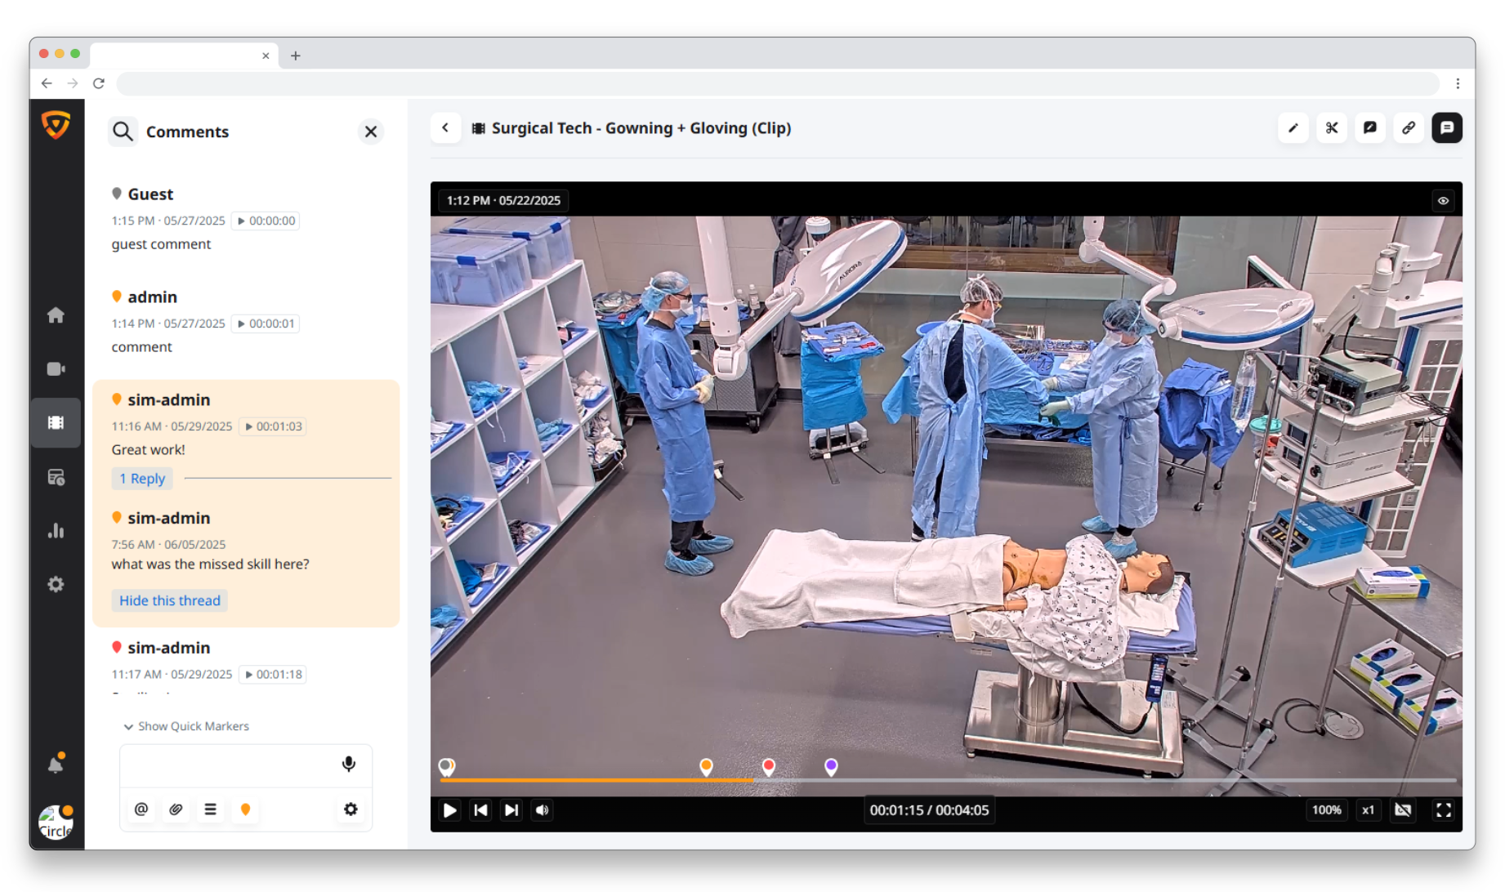Collapse the 1 Reply thread toggle
1505x892 pixels.
click(142, 479)
